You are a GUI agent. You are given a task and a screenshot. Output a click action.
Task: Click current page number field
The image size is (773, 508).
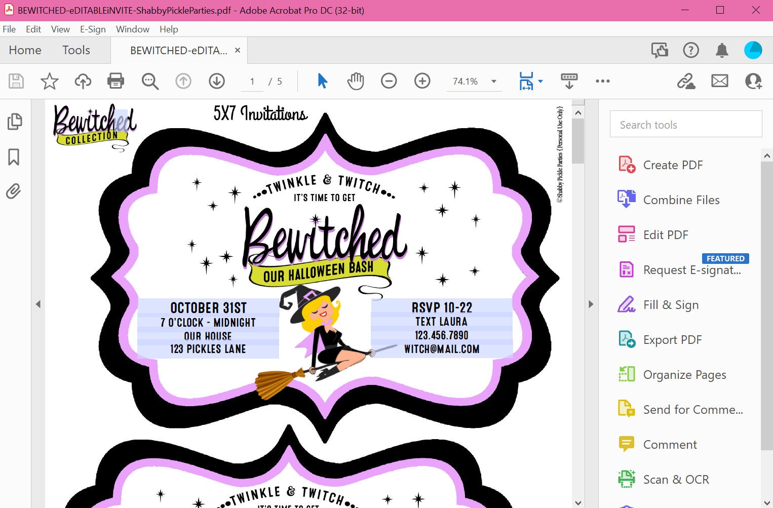click(x=252, y=81)
